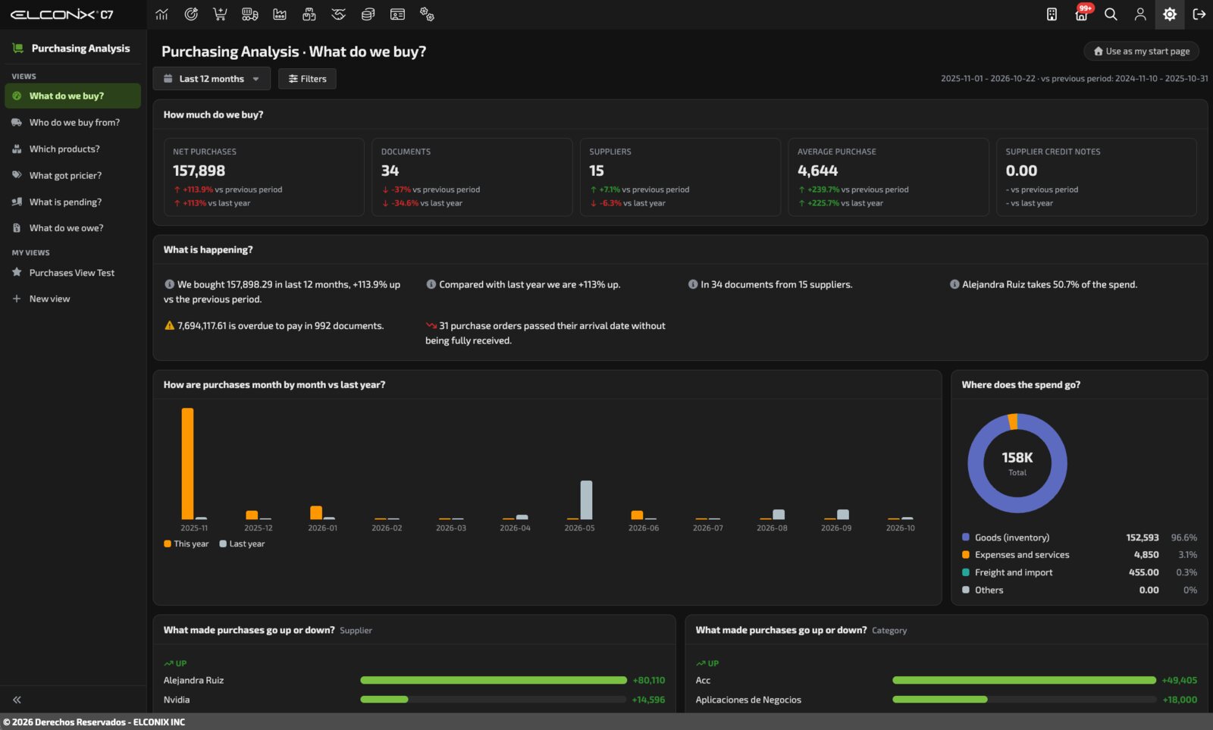Open the Which products? view
Image resolution: width=1213 pixels, height=730 pixels.
(73, 149)
